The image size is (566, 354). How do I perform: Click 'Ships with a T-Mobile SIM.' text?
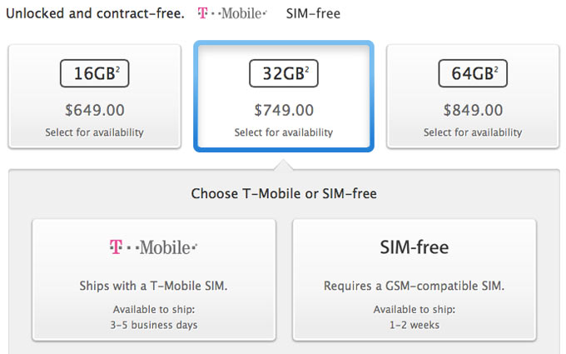[x=154, y=286]
